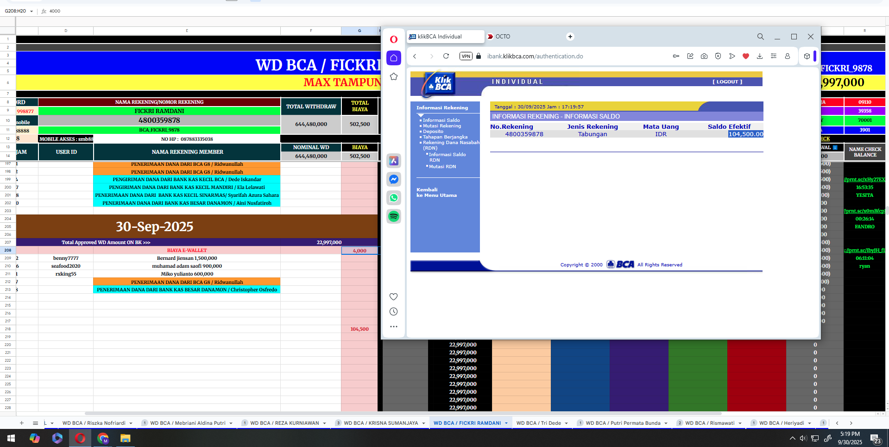Click browser back arrow

tap(415, 56)
